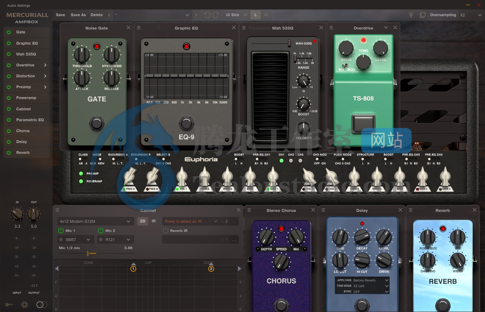Click the GAIN slider on the EQ-9
This screenshot has height=312, width=485.
click(x=223, y=76)
